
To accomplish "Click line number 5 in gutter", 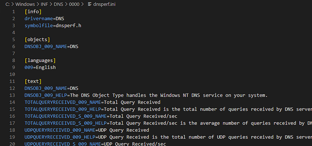I will (14, 40).
